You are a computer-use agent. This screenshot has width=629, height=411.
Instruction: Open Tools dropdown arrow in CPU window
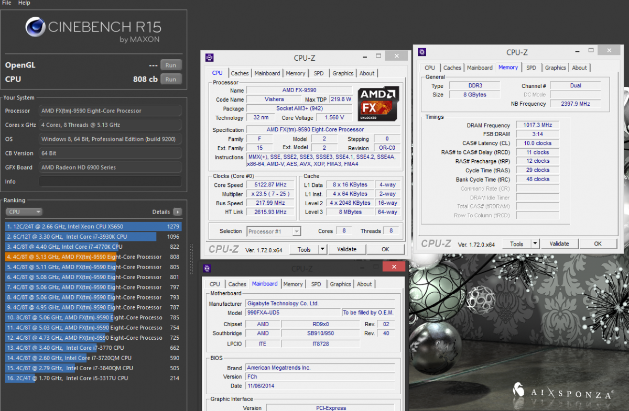click(322, 249)
